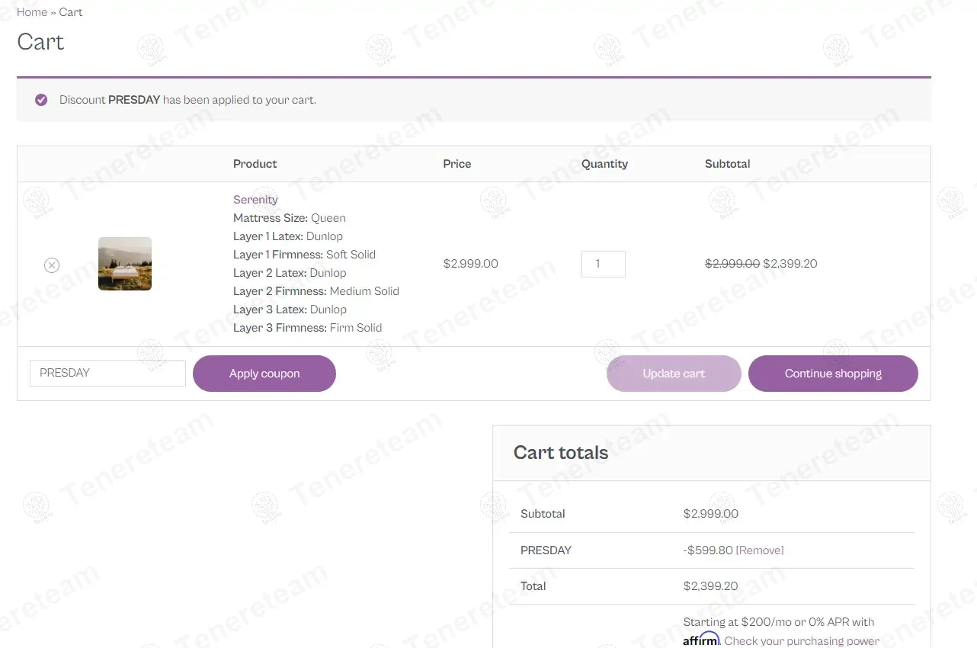977x648 pixels.
Task: Open the Check your purchasing power link
Action: tap(802, 640)
